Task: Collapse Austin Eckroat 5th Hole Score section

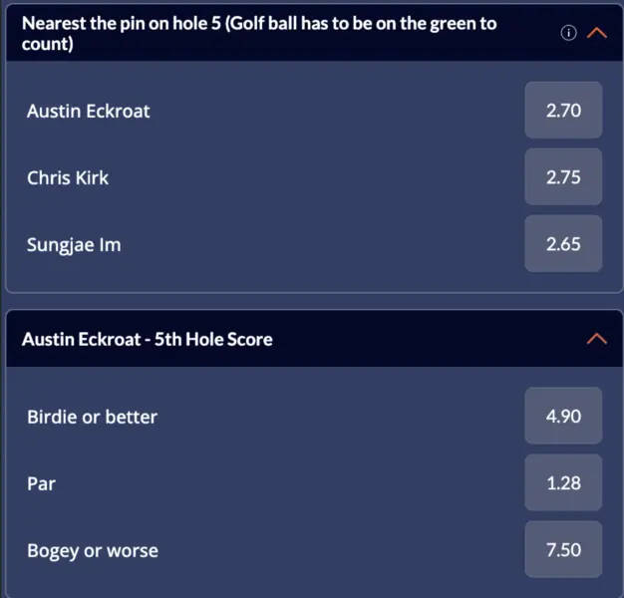Action: [596, 339]
